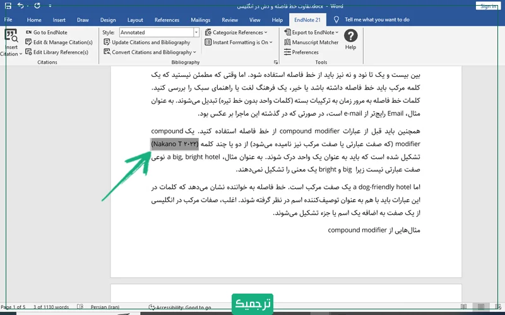Click the word count in status bar
The image size is (505, 315).
click(51, 307)
